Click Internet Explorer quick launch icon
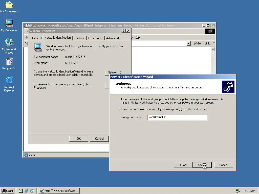Image resolution: width=259 pixels, height=194 pixels. coord(26,191)
